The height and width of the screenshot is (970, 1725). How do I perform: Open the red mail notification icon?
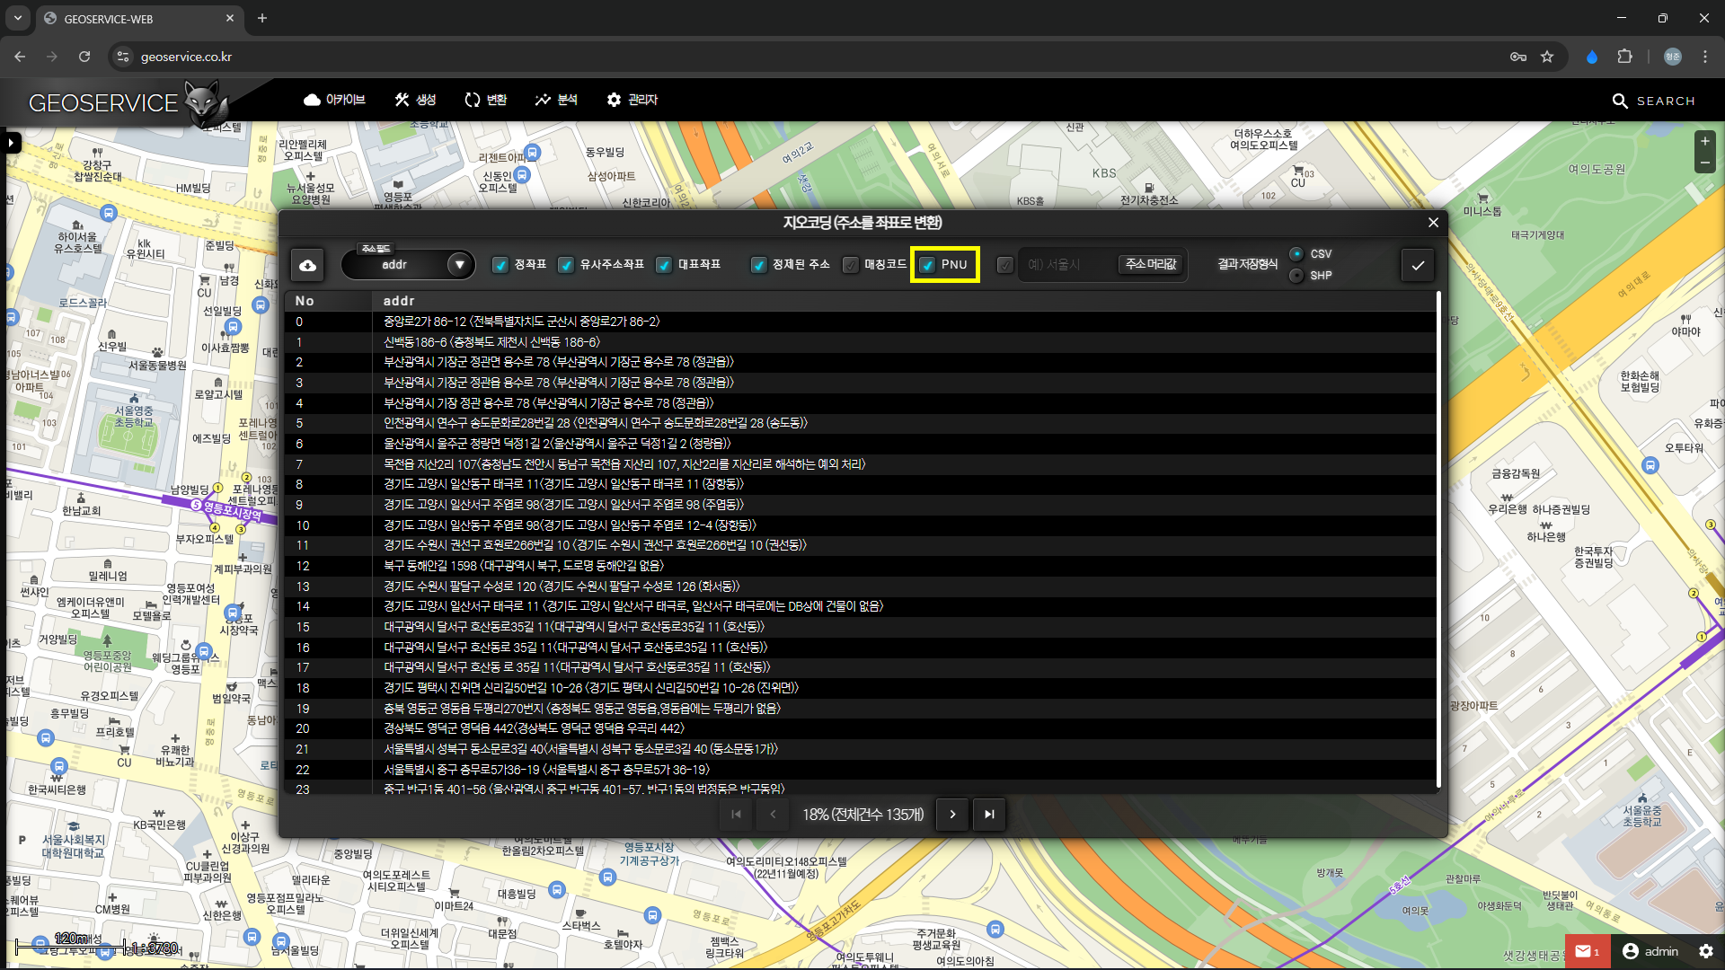tap(1583, 951)
